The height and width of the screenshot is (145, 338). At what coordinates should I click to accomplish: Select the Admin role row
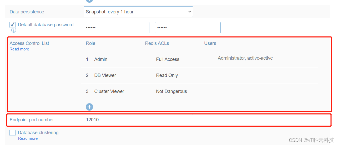200,59
